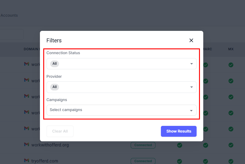Screen dimensions: 245x164
Task: Click the Gmail icon in the first row
Action: tap(27, 64)
